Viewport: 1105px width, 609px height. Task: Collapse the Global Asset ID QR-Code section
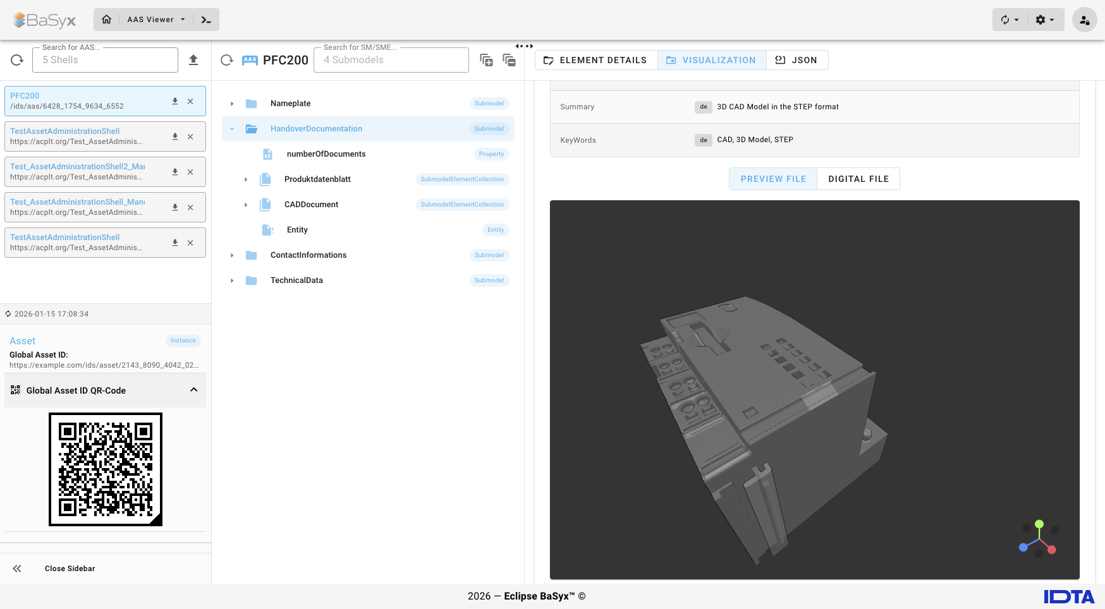tap(193, 390)
